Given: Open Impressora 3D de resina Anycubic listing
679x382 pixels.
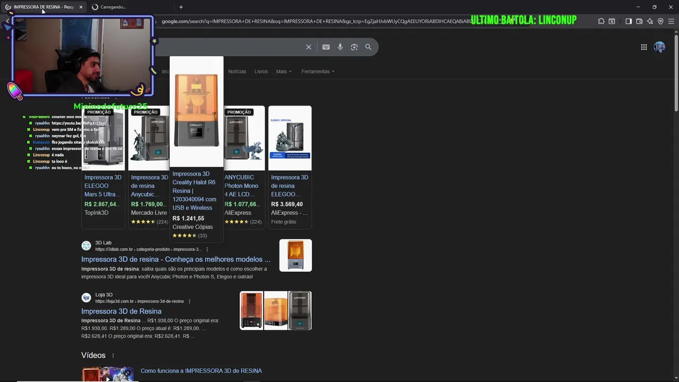Looking at the screenshot, I should [x=150, y=186].
